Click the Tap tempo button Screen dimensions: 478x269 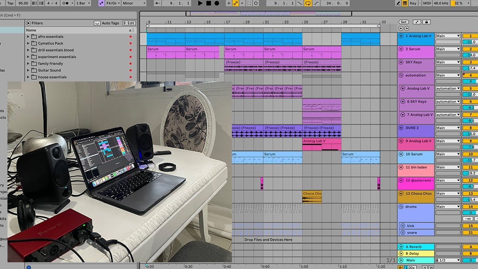[x=10, y=3]
